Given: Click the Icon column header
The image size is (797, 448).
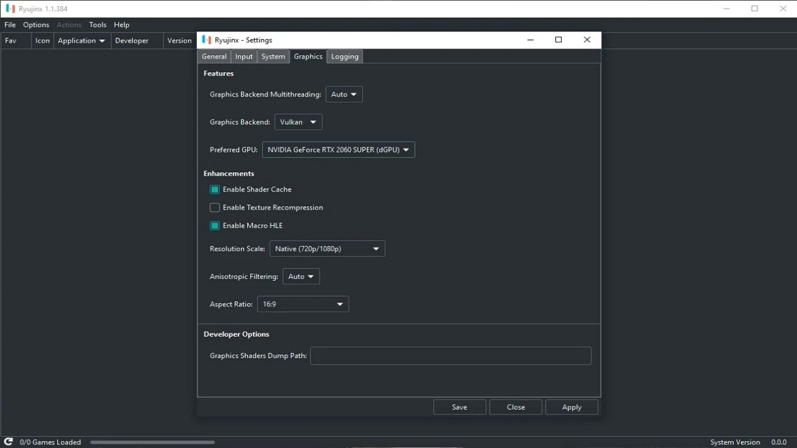Looking at the screenshot, I should click(x=42, y=40).
